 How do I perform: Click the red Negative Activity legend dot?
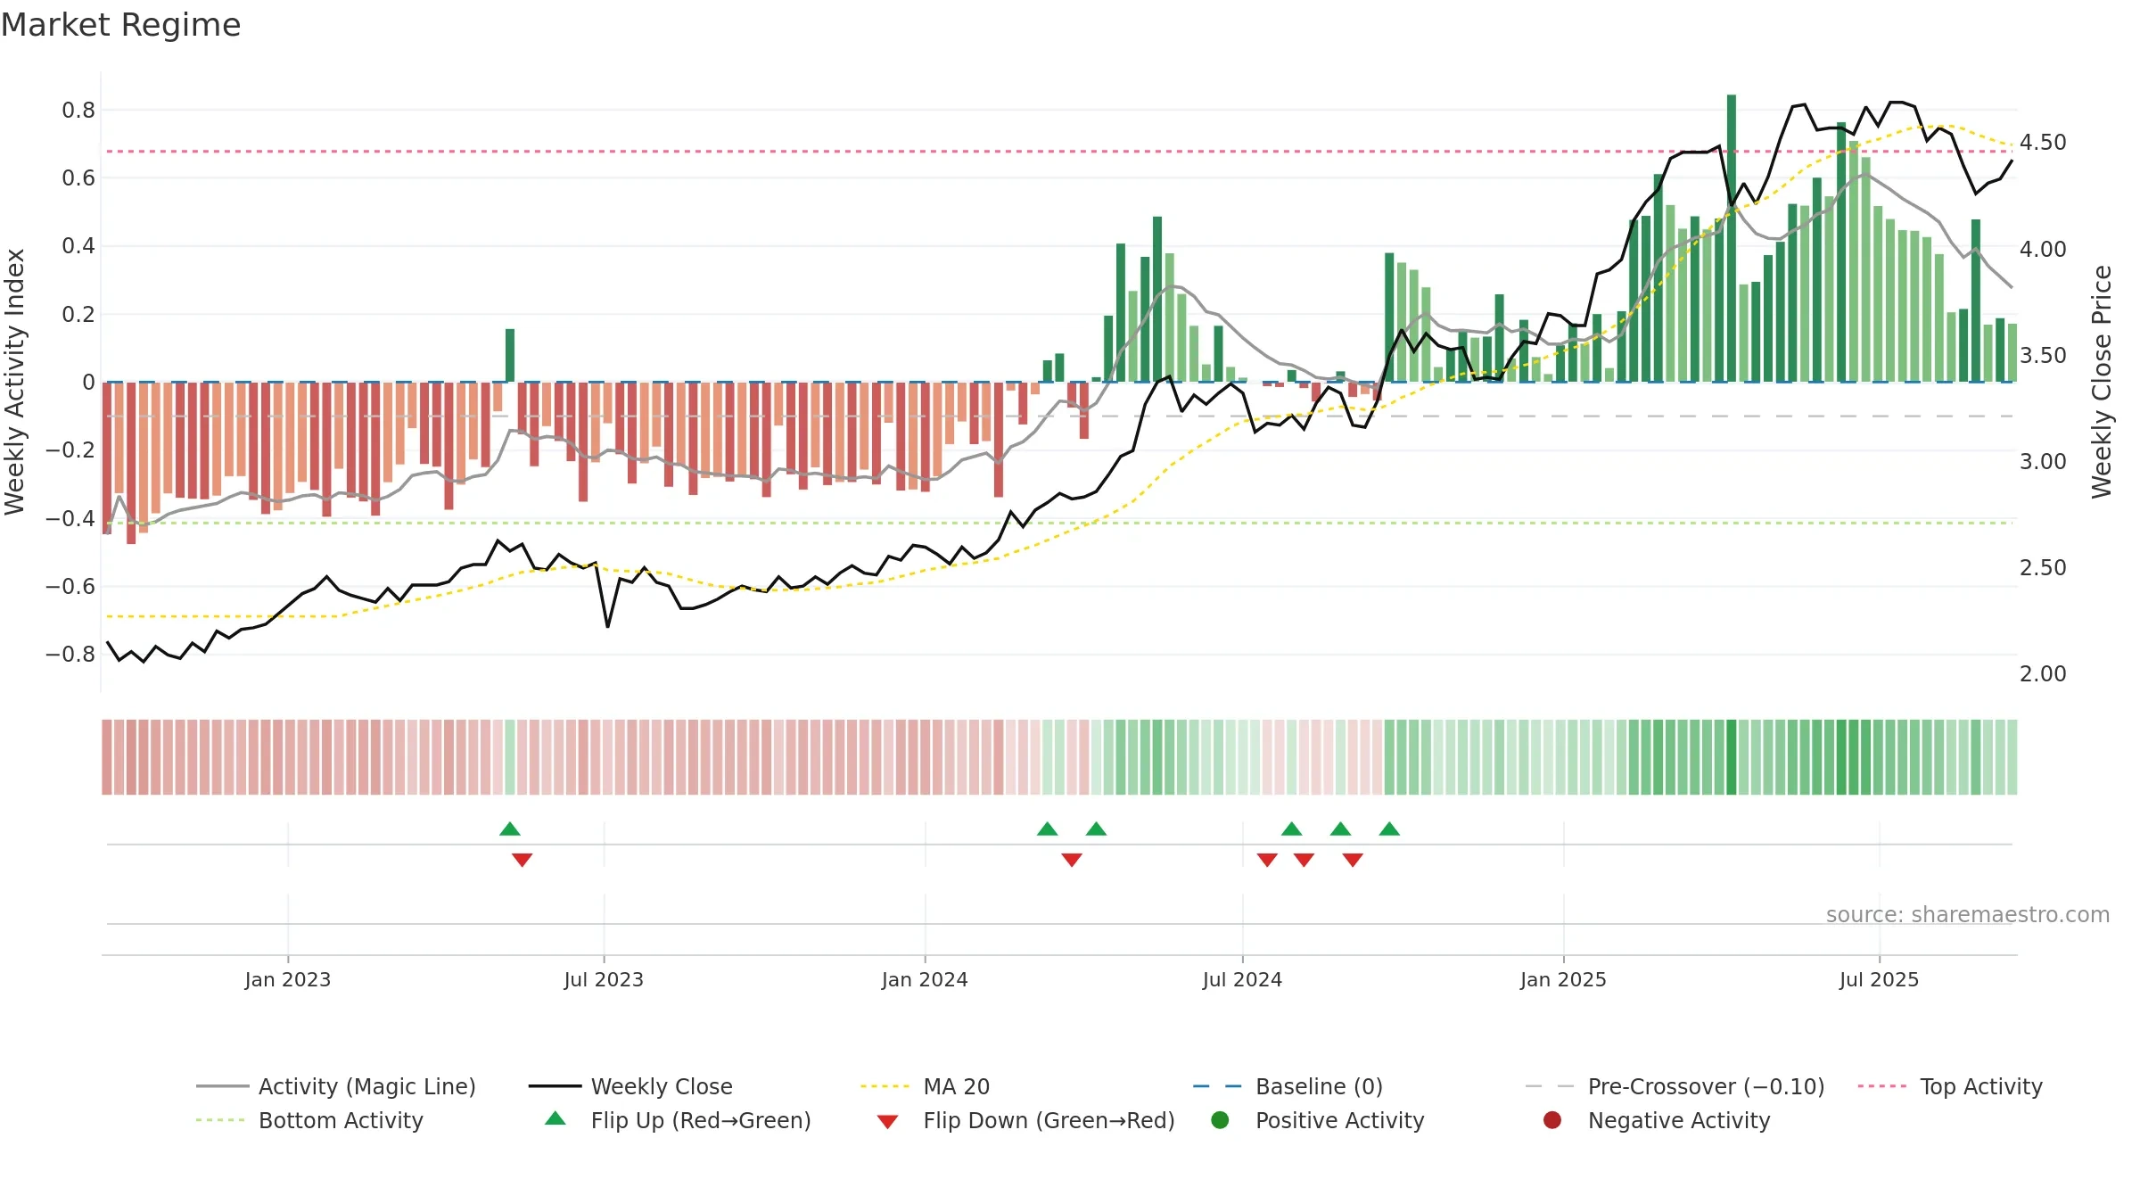pos(1552,1119)
